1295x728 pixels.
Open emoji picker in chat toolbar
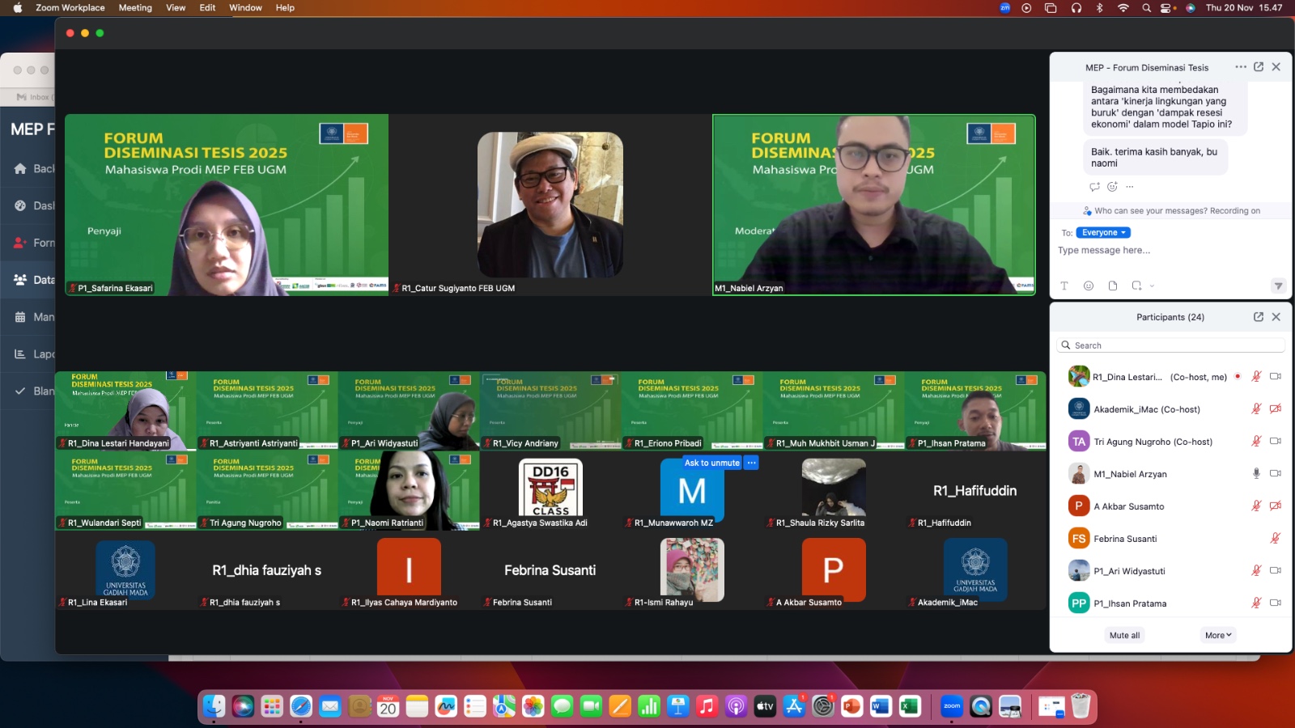click(1089, 286)
